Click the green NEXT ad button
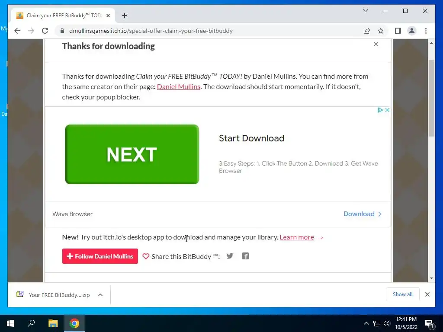443x332 pixels. (x=132, y=154)
